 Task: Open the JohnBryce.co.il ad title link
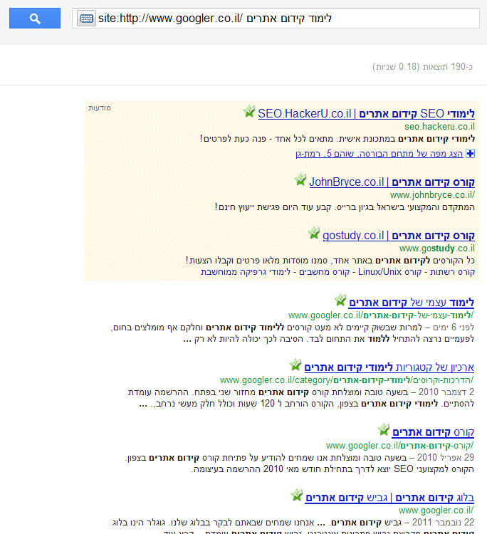(392, 182)
